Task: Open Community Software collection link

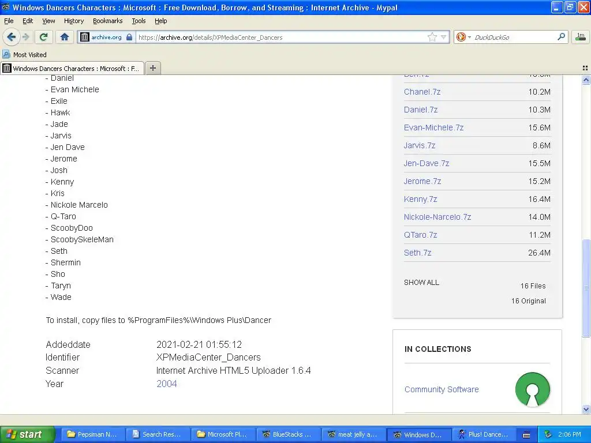Action: 442,389
